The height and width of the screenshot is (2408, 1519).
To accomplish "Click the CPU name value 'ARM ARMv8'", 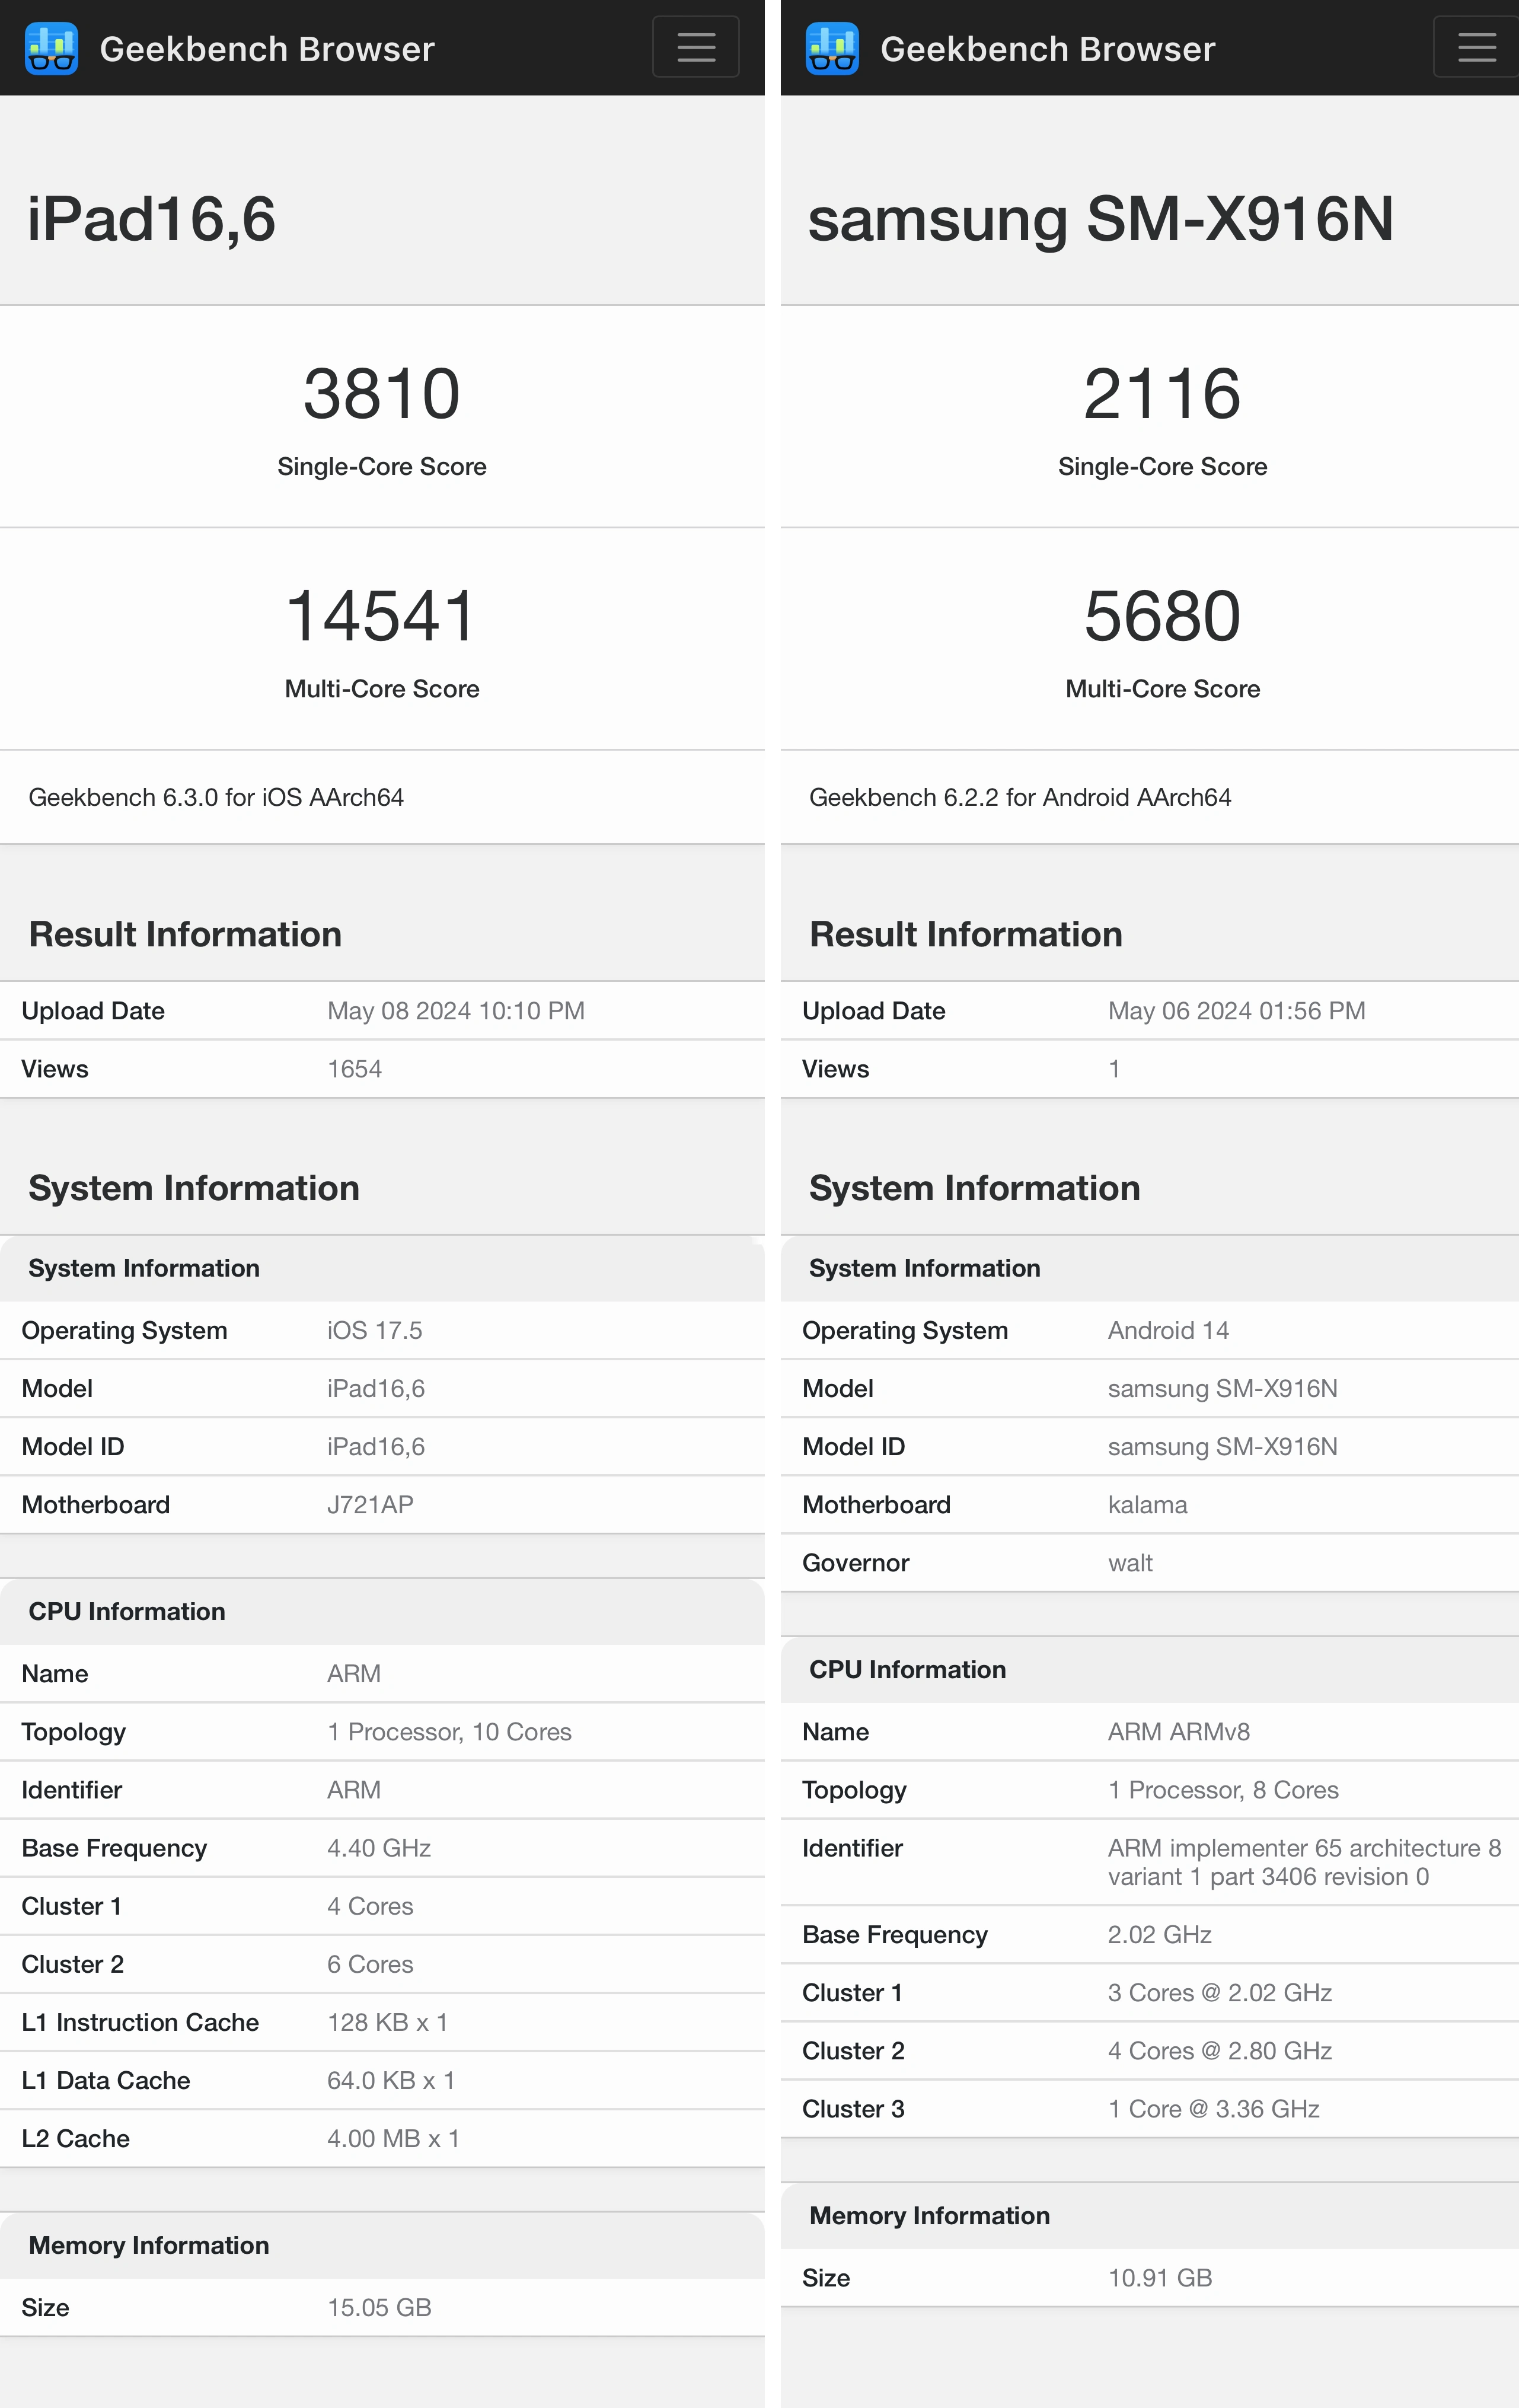I will coord(1179,1732).
